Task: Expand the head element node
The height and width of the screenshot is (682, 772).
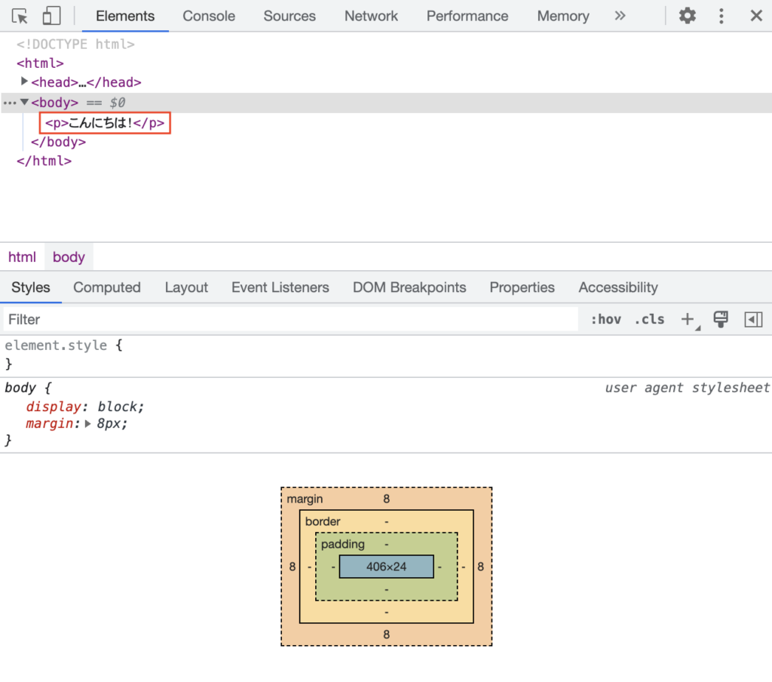Action: [x=25, y=81]
